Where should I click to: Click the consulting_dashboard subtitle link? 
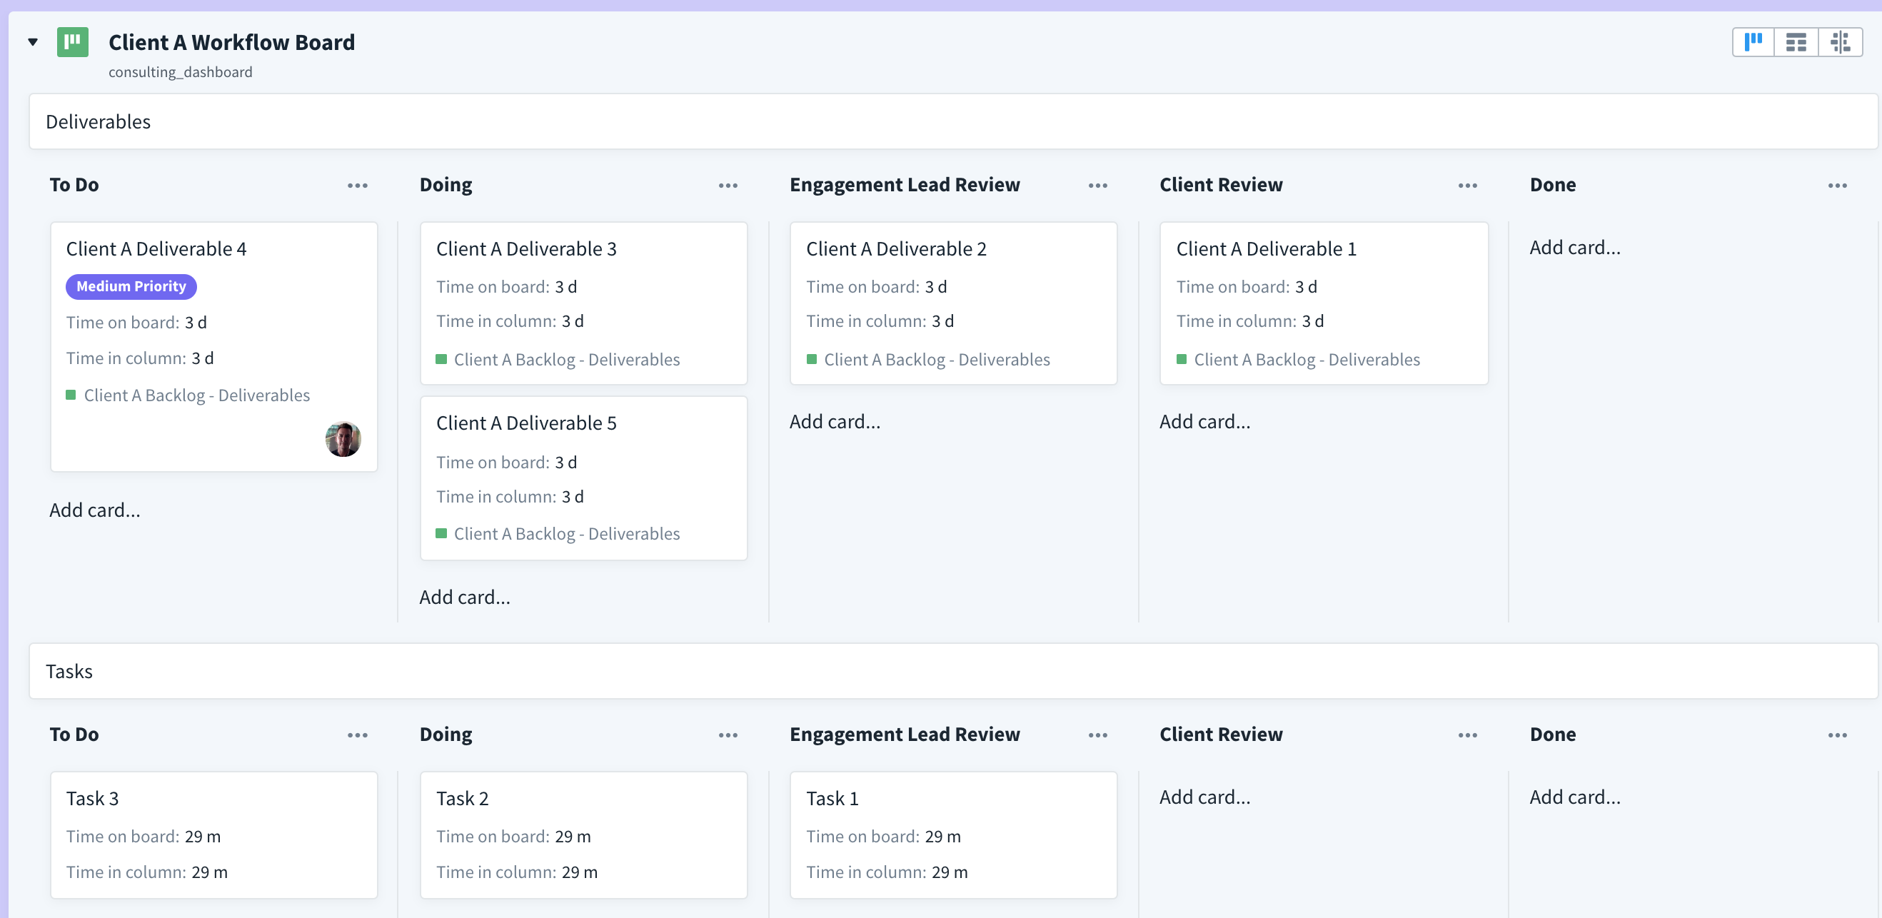coord(181,71)
